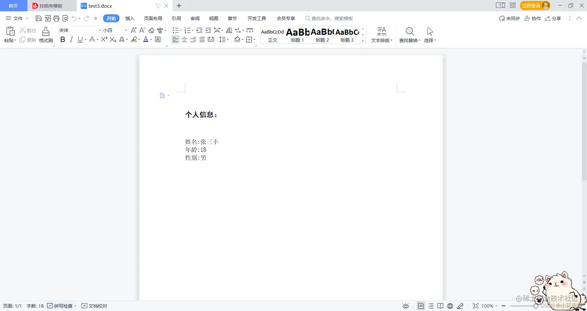
Task: Expand quick access toolbar customize arrow
Action: coord(96,18)
